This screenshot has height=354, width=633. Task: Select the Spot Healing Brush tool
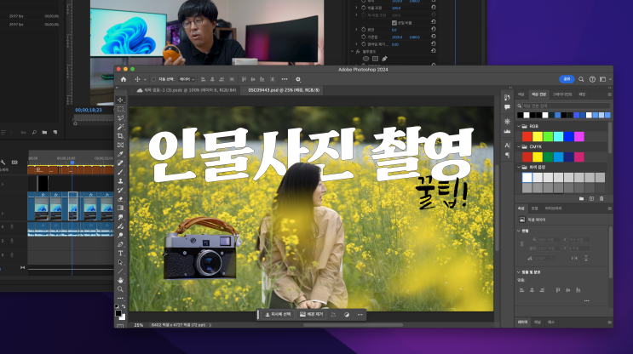click(120, 163)
